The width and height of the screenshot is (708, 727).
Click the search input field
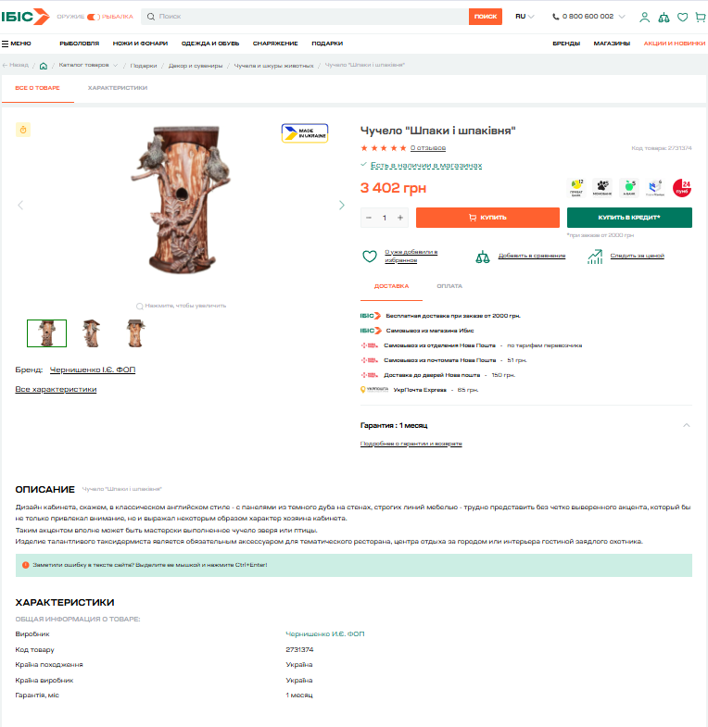click(x=306, y=17)
